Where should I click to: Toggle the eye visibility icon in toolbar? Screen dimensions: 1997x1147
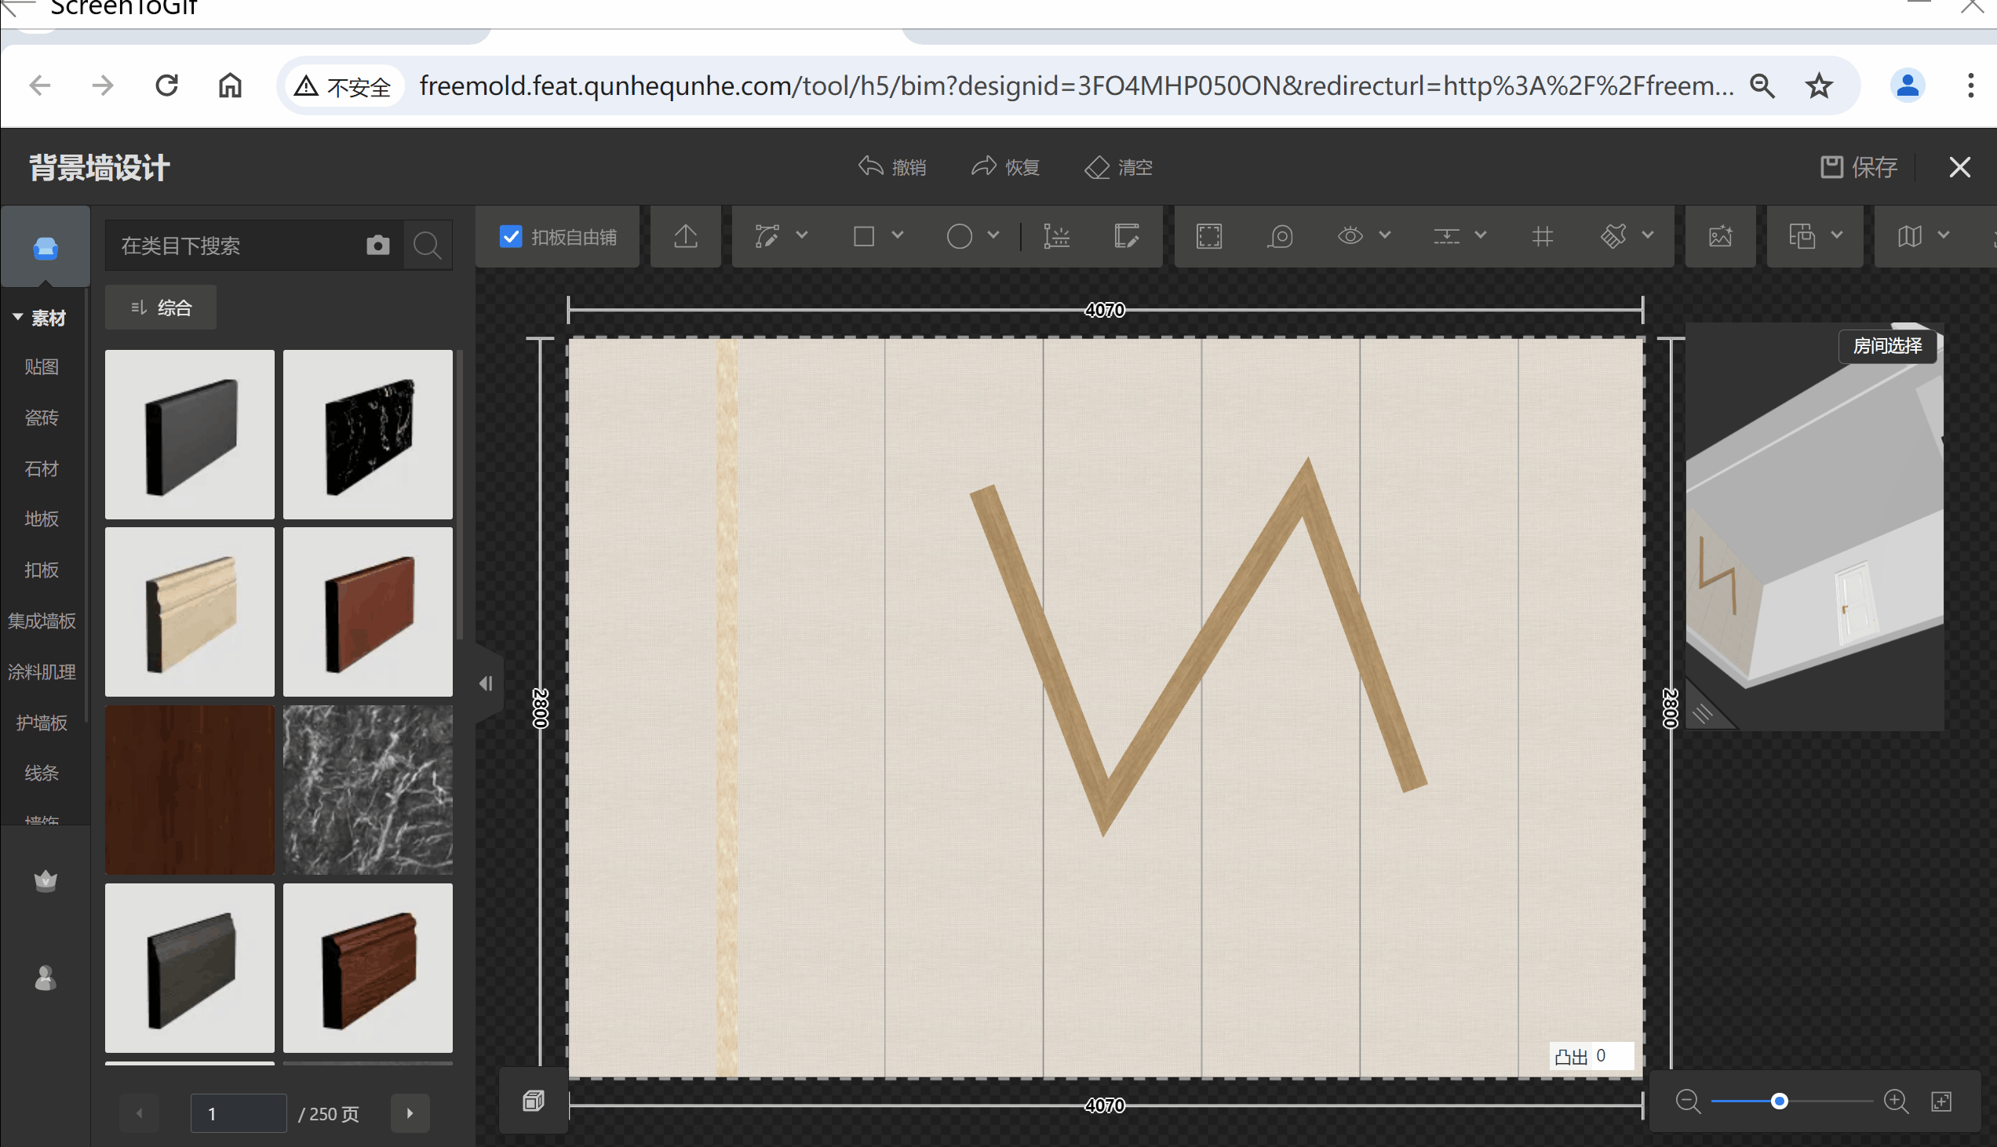(1350, 236)
